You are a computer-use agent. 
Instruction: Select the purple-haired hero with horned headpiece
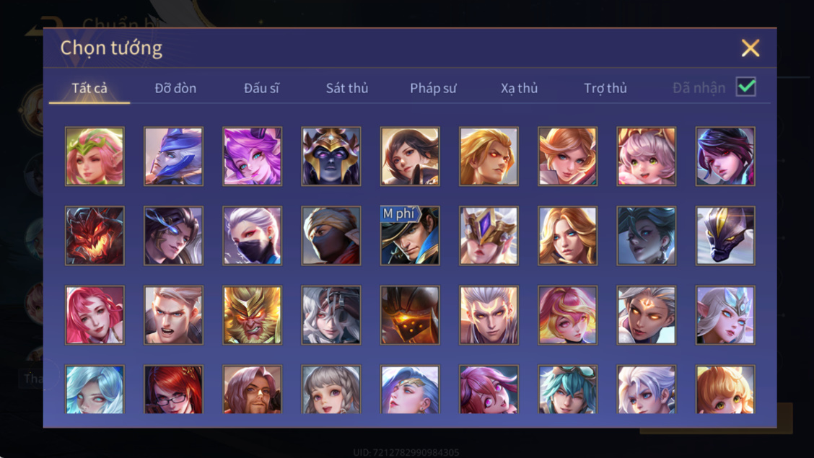[253, 156]
